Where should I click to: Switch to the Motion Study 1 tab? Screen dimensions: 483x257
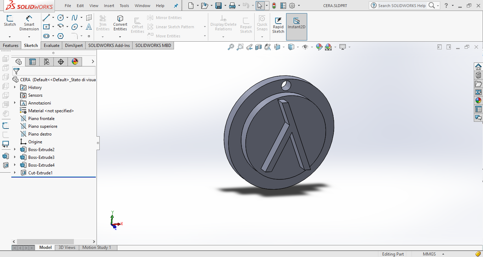pos(97,247)
